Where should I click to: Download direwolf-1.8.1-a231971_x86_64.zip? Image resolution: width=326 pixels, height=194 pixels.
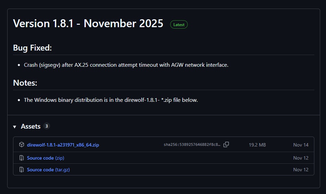tap(63, 145)
